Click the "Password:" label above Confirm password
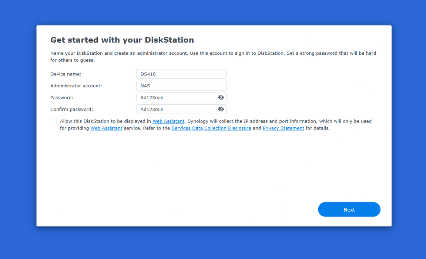The image size is (426, 259). [62, 98]
